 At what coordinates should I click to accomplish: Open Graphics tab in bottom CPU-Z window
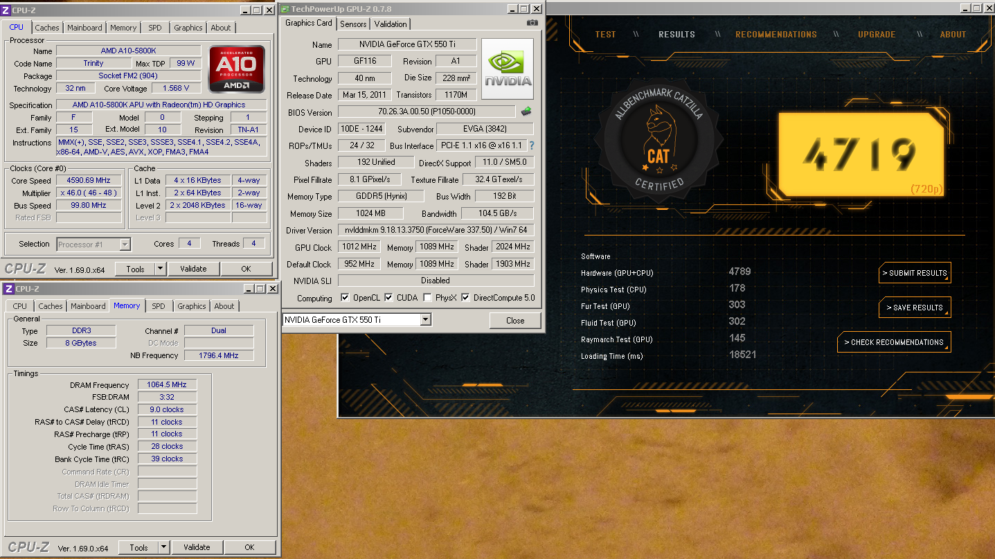click(x=192, y=306)
